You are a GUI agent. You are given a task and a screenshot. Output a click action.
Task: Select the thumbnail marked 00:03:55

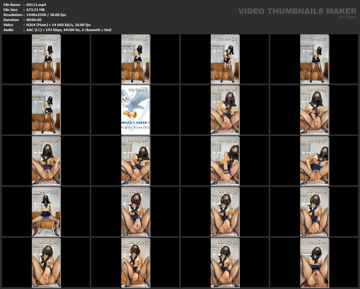pyautogui.click(x=46, y=212)
